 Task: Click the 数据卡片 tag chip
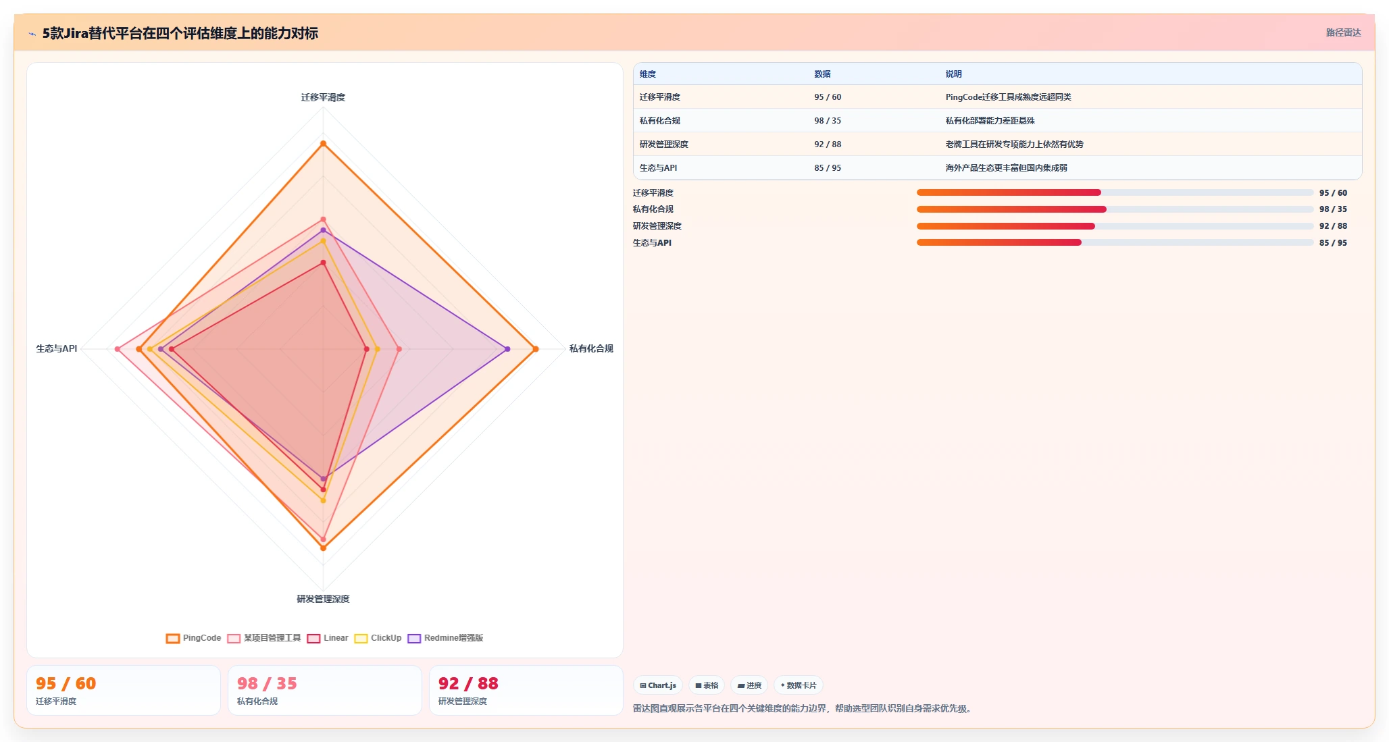798,685
